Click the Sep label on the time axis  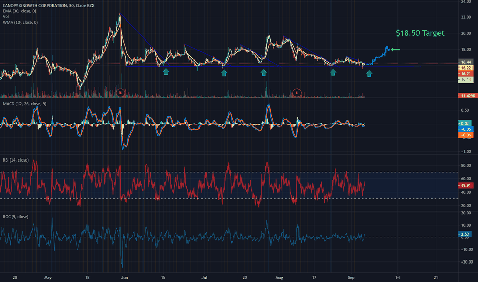coord(351,278)
